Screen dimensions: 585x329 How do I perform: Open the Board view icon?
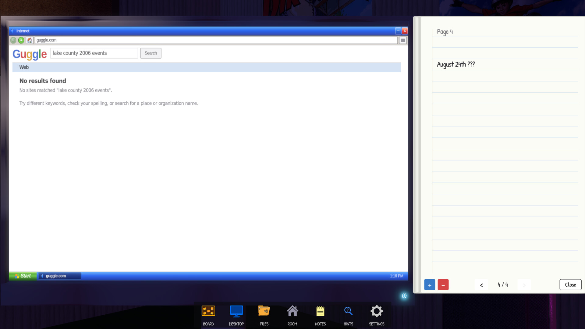[208, 311]
